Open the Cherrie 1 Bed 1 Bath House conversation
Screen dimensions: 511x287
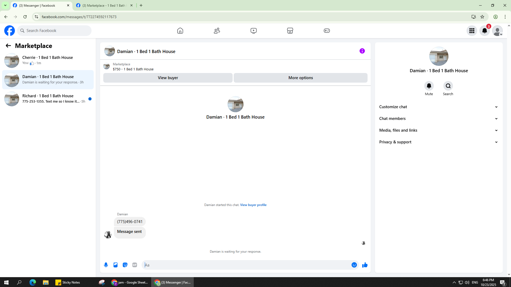[x=48, y=60]
